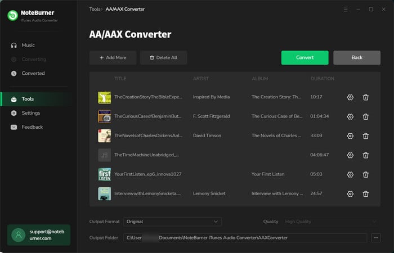Viewport: 394px width, 253px height.
Task: Click the AA/AAX Converter breadcrumb text
Action: [125, 9]
